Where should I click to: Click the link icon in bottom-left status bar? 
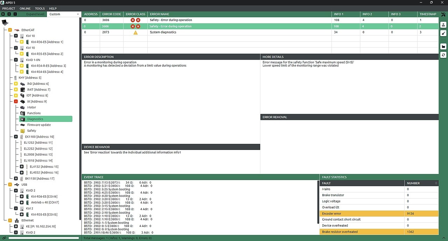(x=4, y=238)
